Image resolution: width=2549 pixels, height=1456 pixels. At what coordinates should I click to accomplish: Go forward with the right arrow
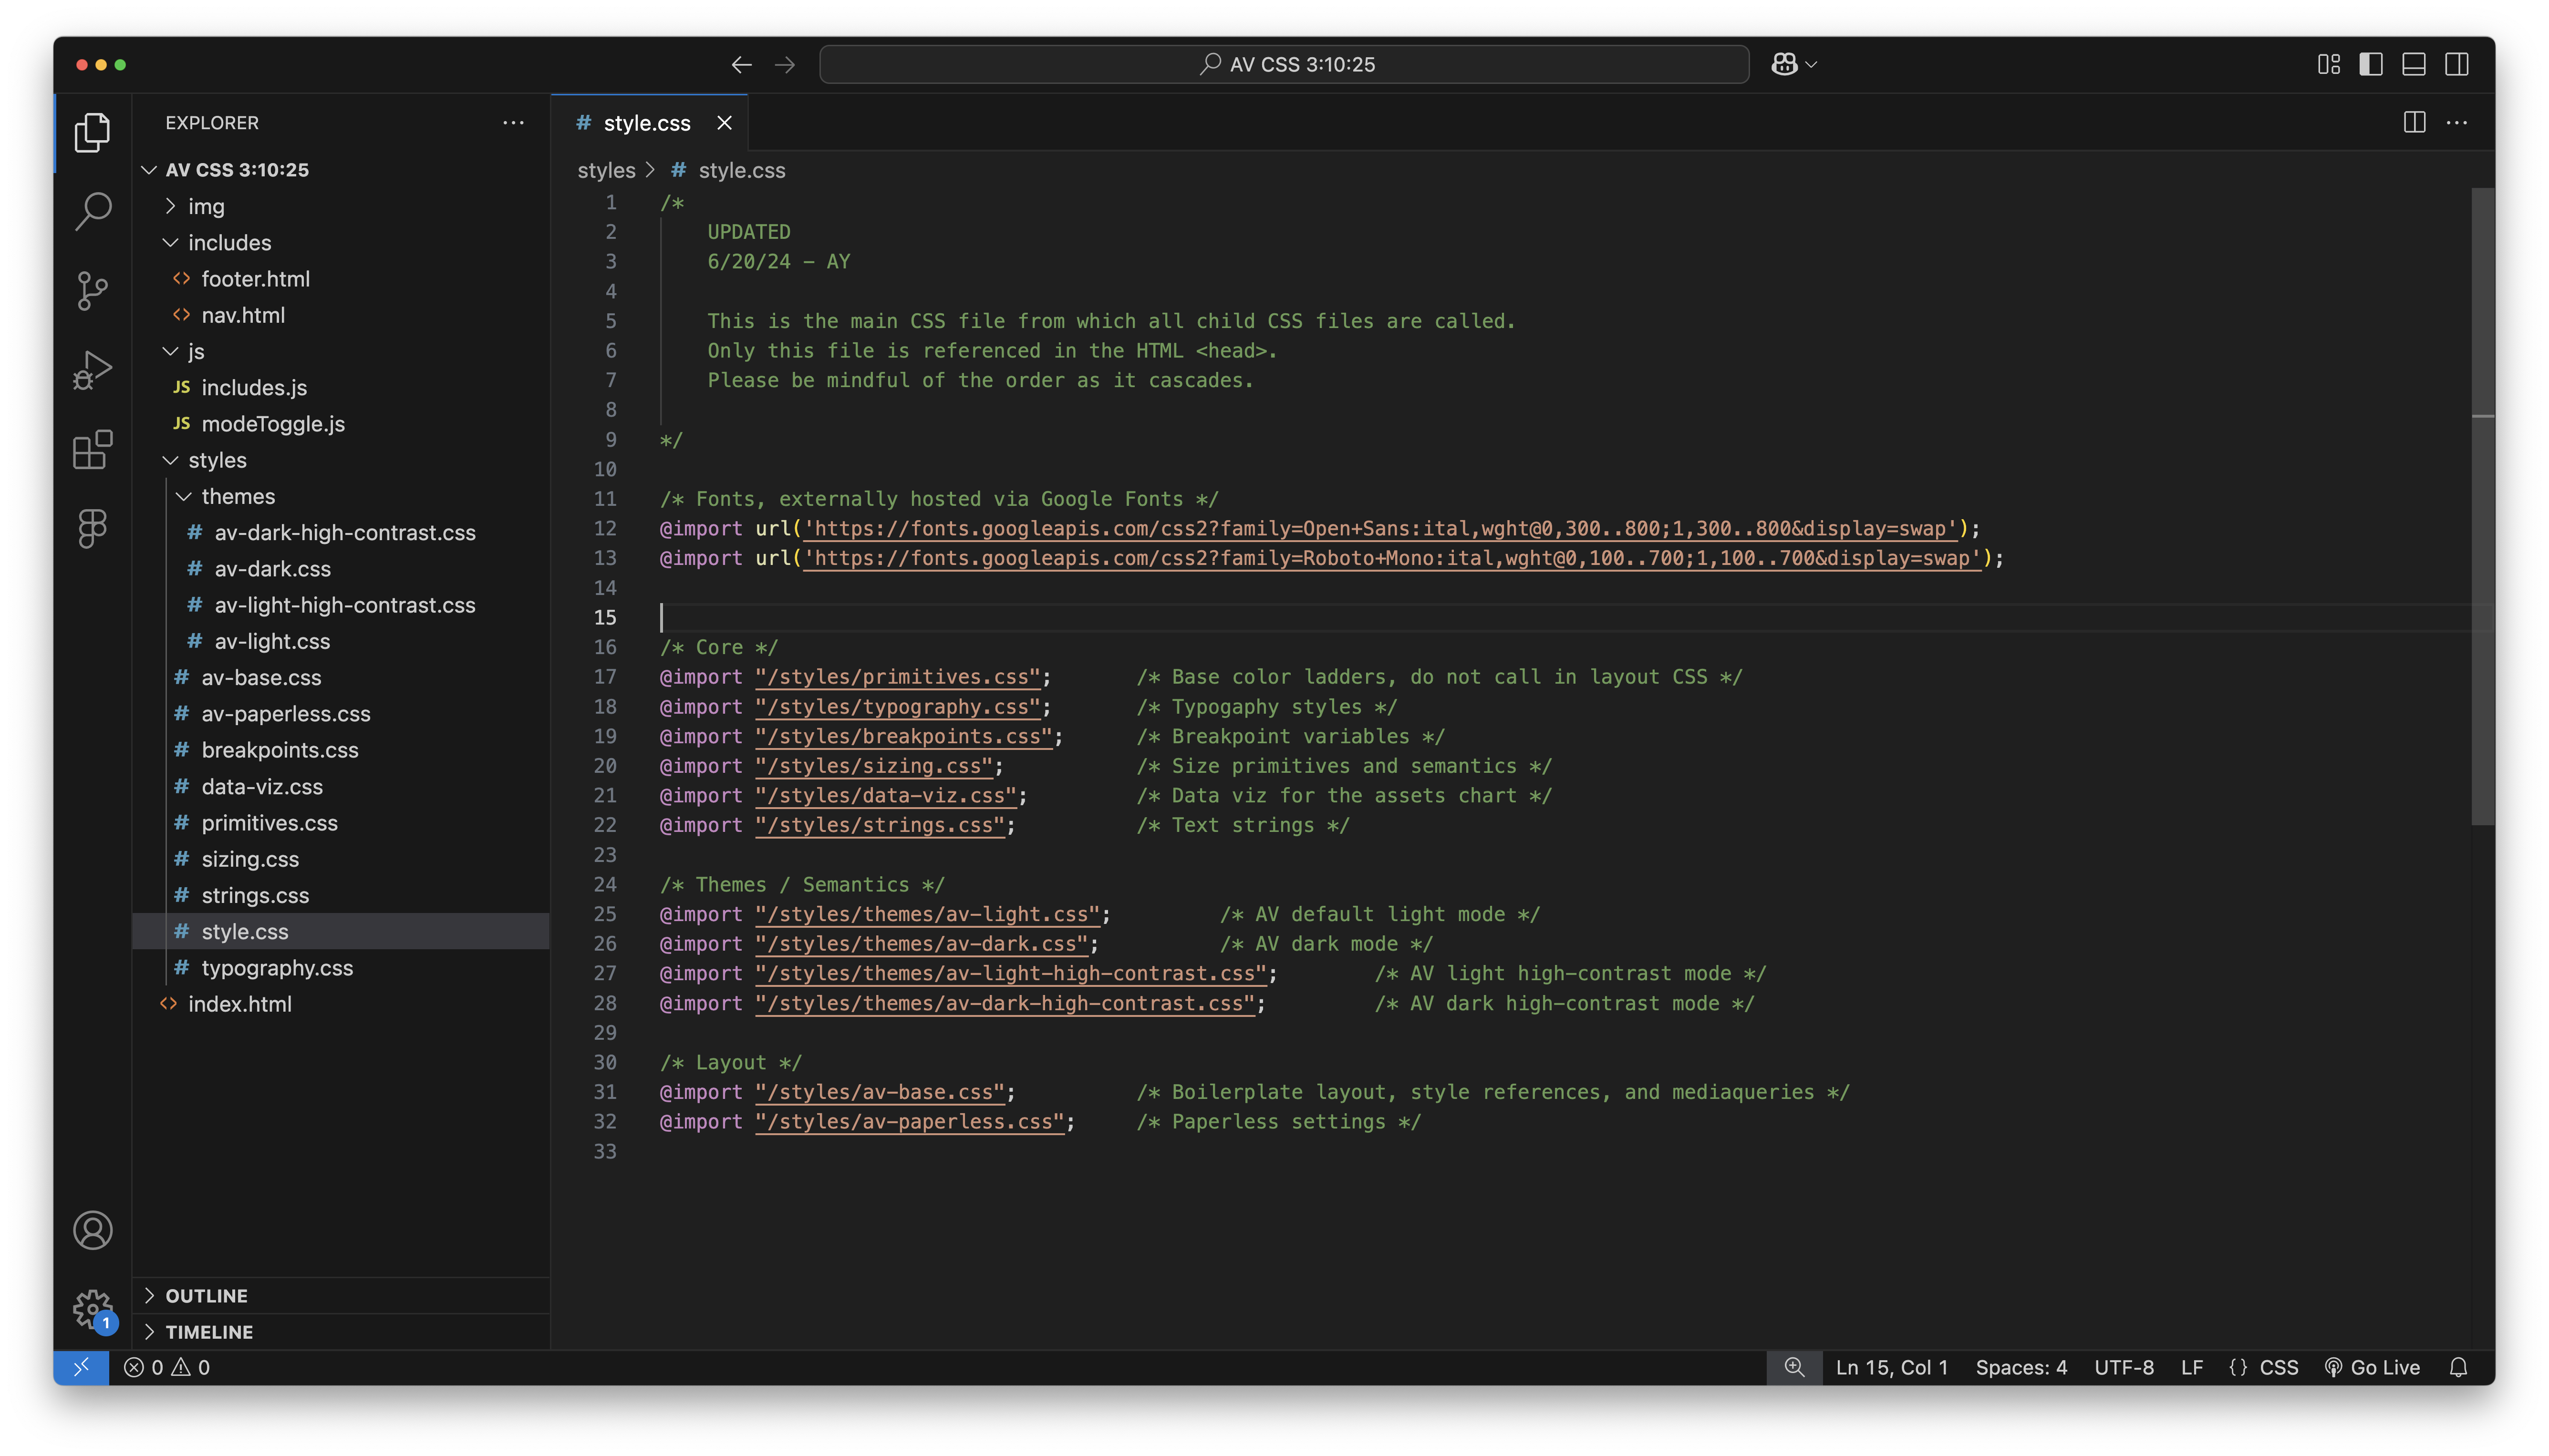point(785,64)
